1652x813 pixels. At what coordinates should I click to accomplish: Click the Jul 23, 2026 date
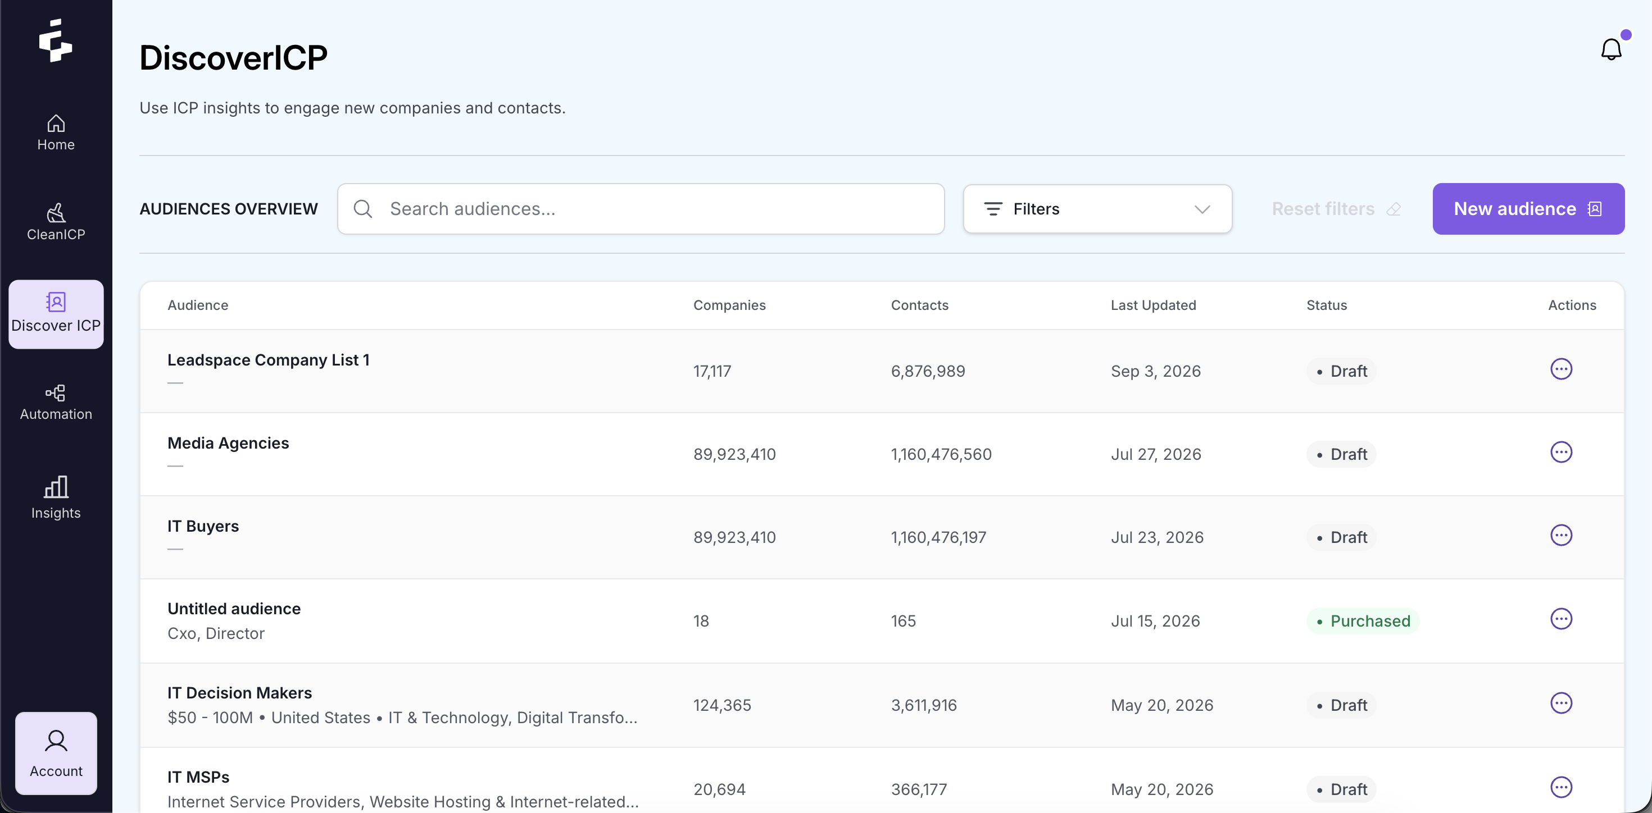1157,538
